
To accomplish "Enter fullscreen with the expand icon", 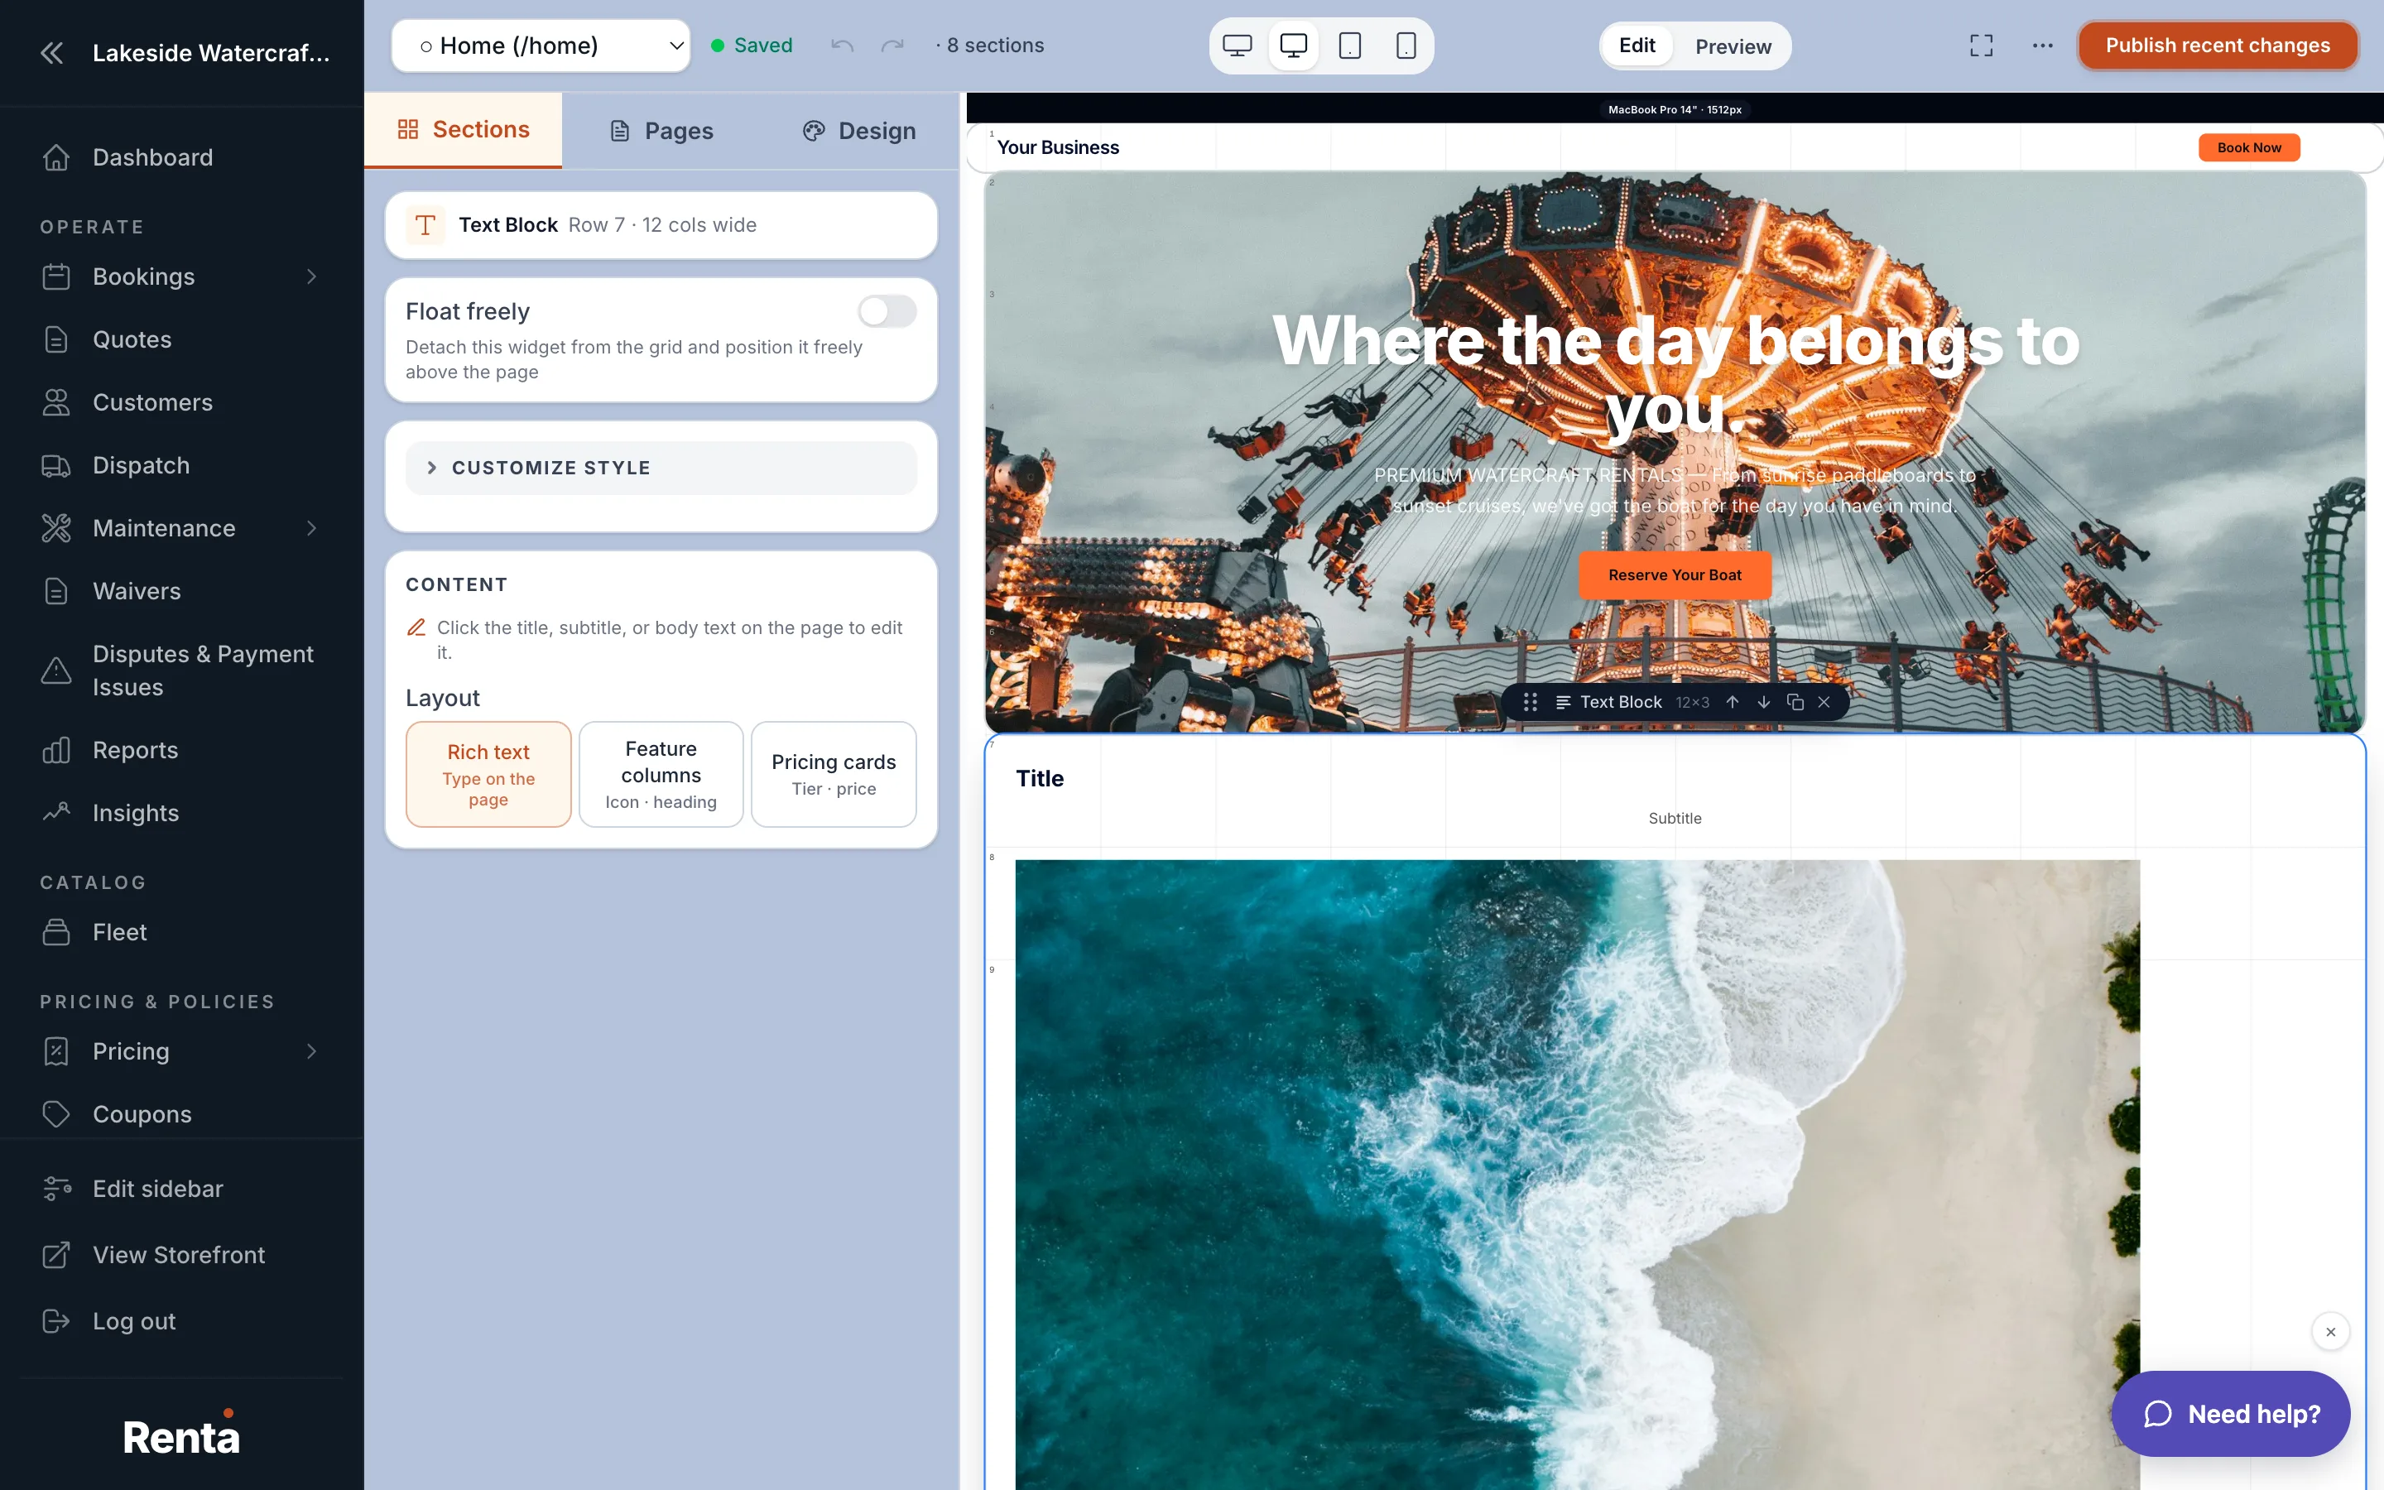I will click(1981, 46).
